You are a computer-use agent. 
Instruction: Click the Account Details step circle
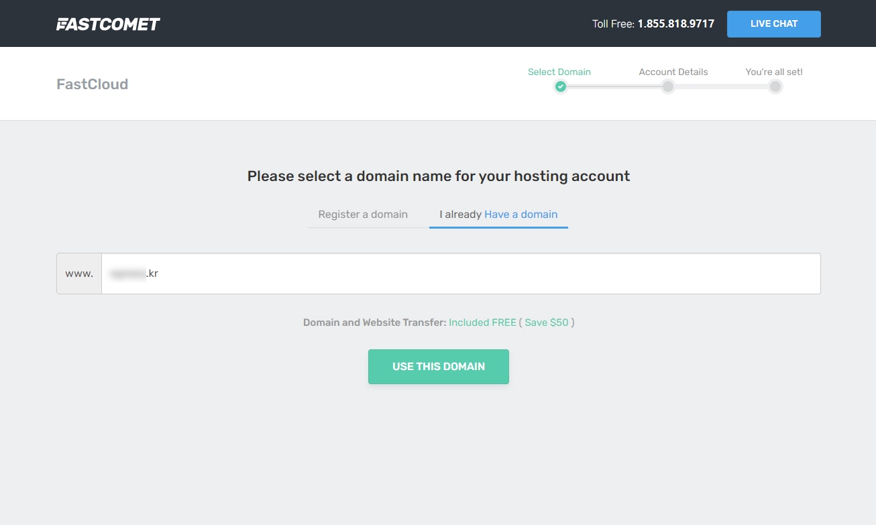[668, 86]
